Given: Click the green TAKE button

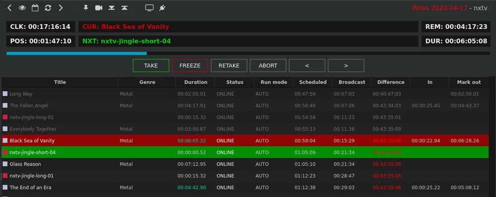Looking at the screenshot, I should click(x=151, y=66).
